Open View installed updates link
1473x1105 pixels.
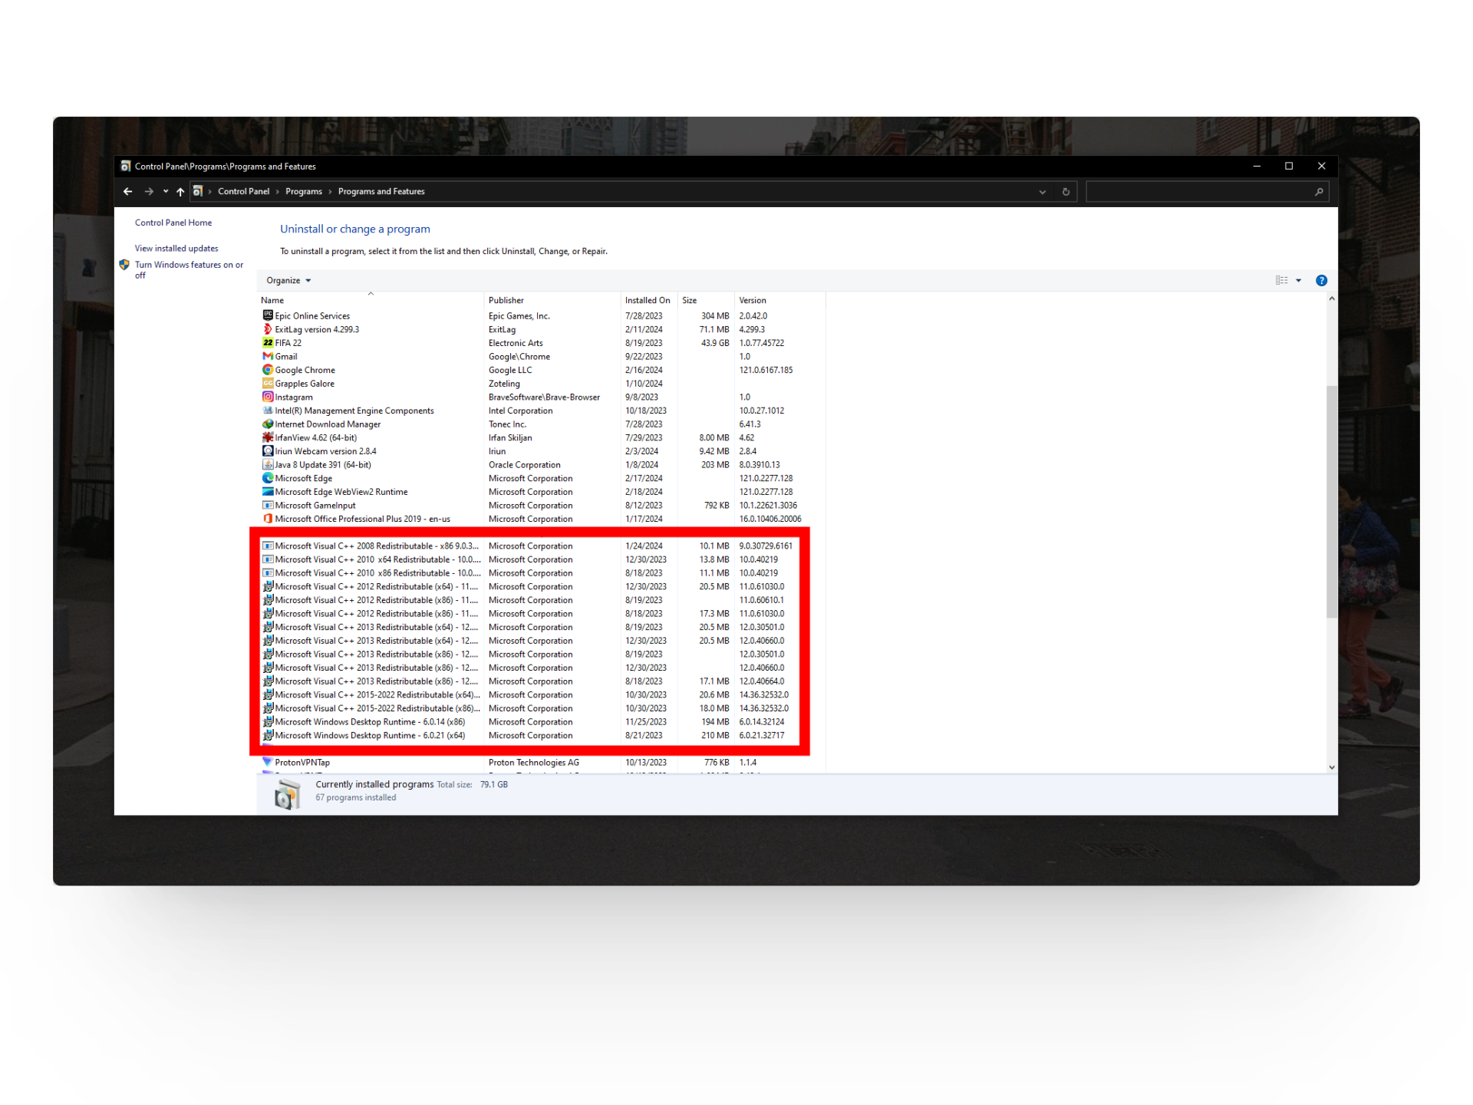click(x=176, y=249)
